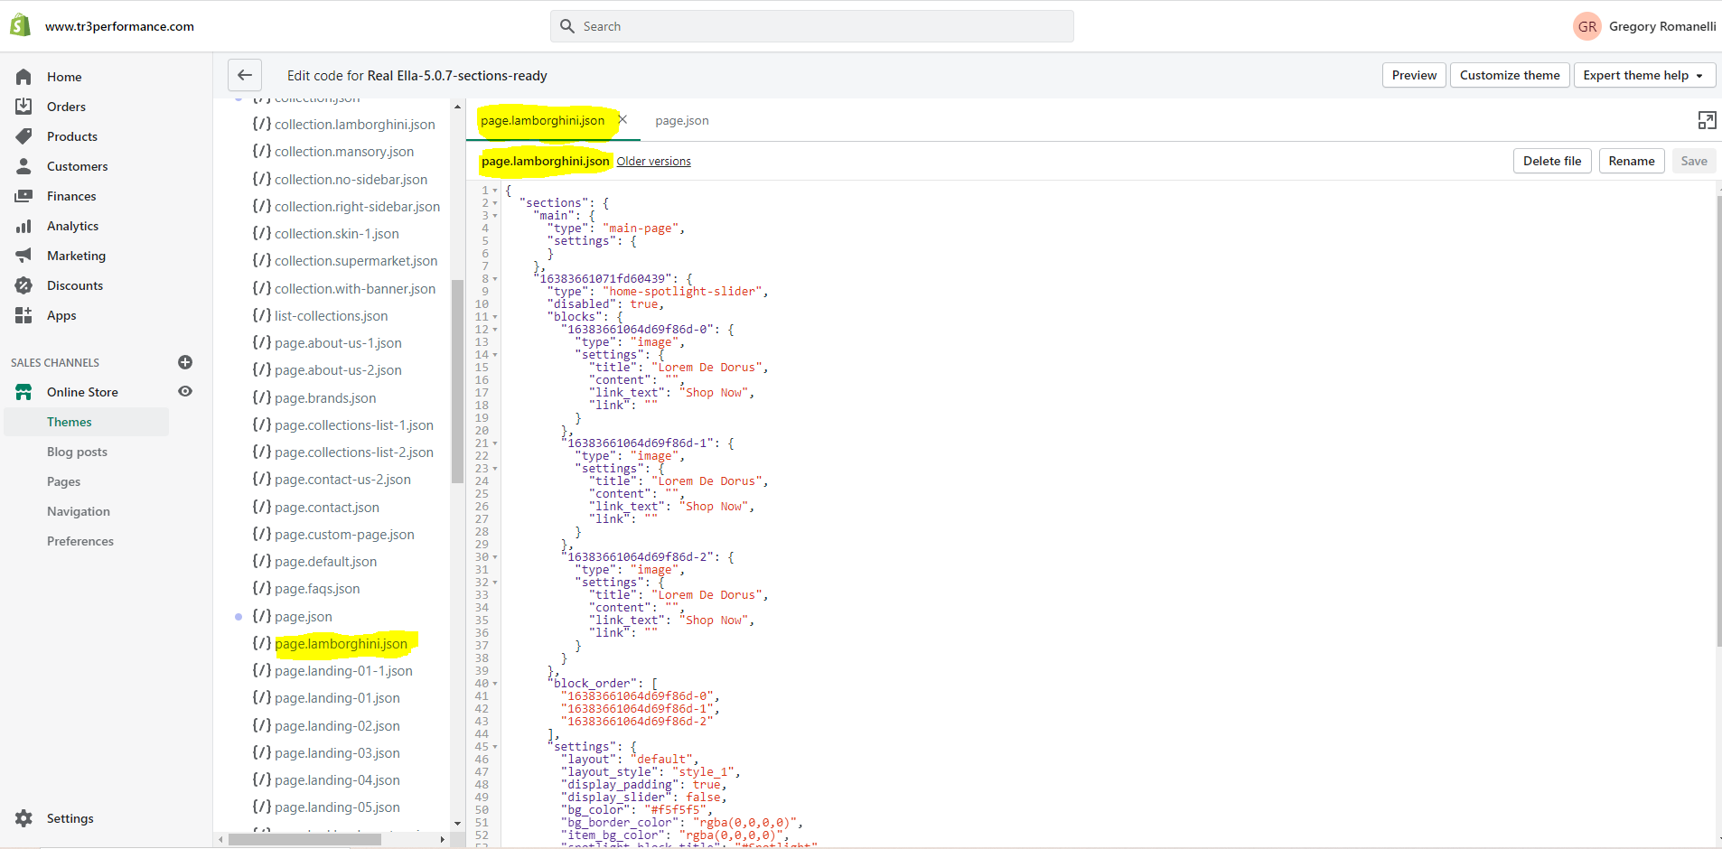Image resolution: width=1722 pixels, height=849 pixels.
Task: Go back using the arrow button
Action: (x=245, y=75)
